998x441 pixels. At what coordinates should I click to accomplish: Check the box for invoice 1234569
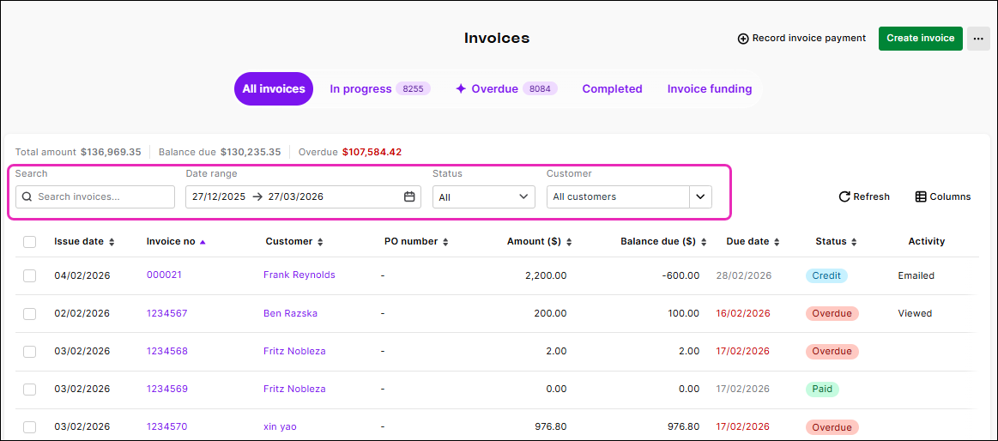click(x=29, y=389)
